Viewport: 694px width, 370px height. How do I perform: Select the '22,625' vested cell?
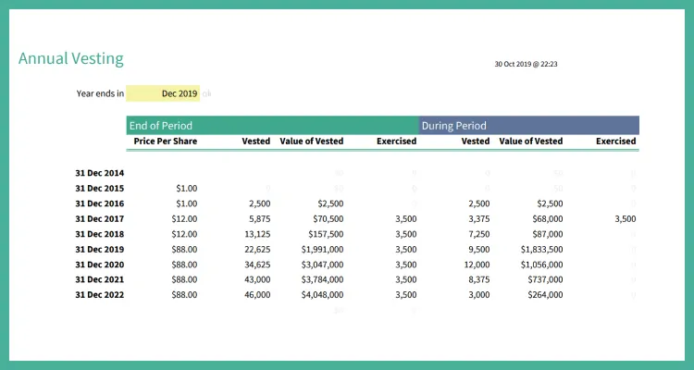pos(257,249)
